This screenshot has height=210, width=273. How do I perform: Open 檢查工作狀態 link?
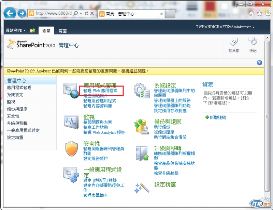96,127
